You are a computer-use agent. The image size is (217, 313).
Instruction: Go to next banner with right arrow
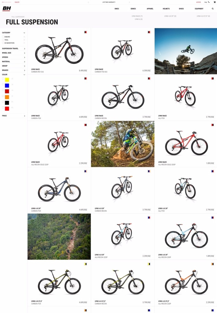point(130,2)
